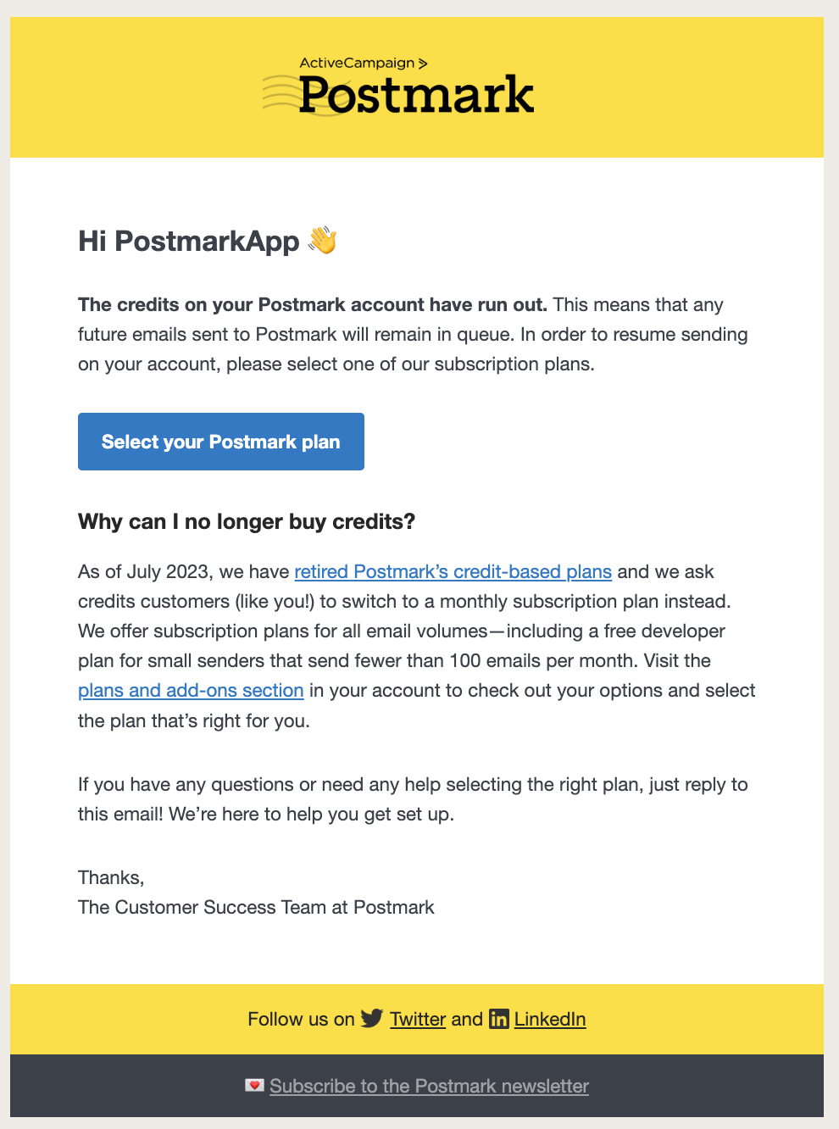Click 'The Customer Success Team at Postmark' signature
Image resolution: width=839 pixels, height=1129 pixels.
[x=256, y=907]
